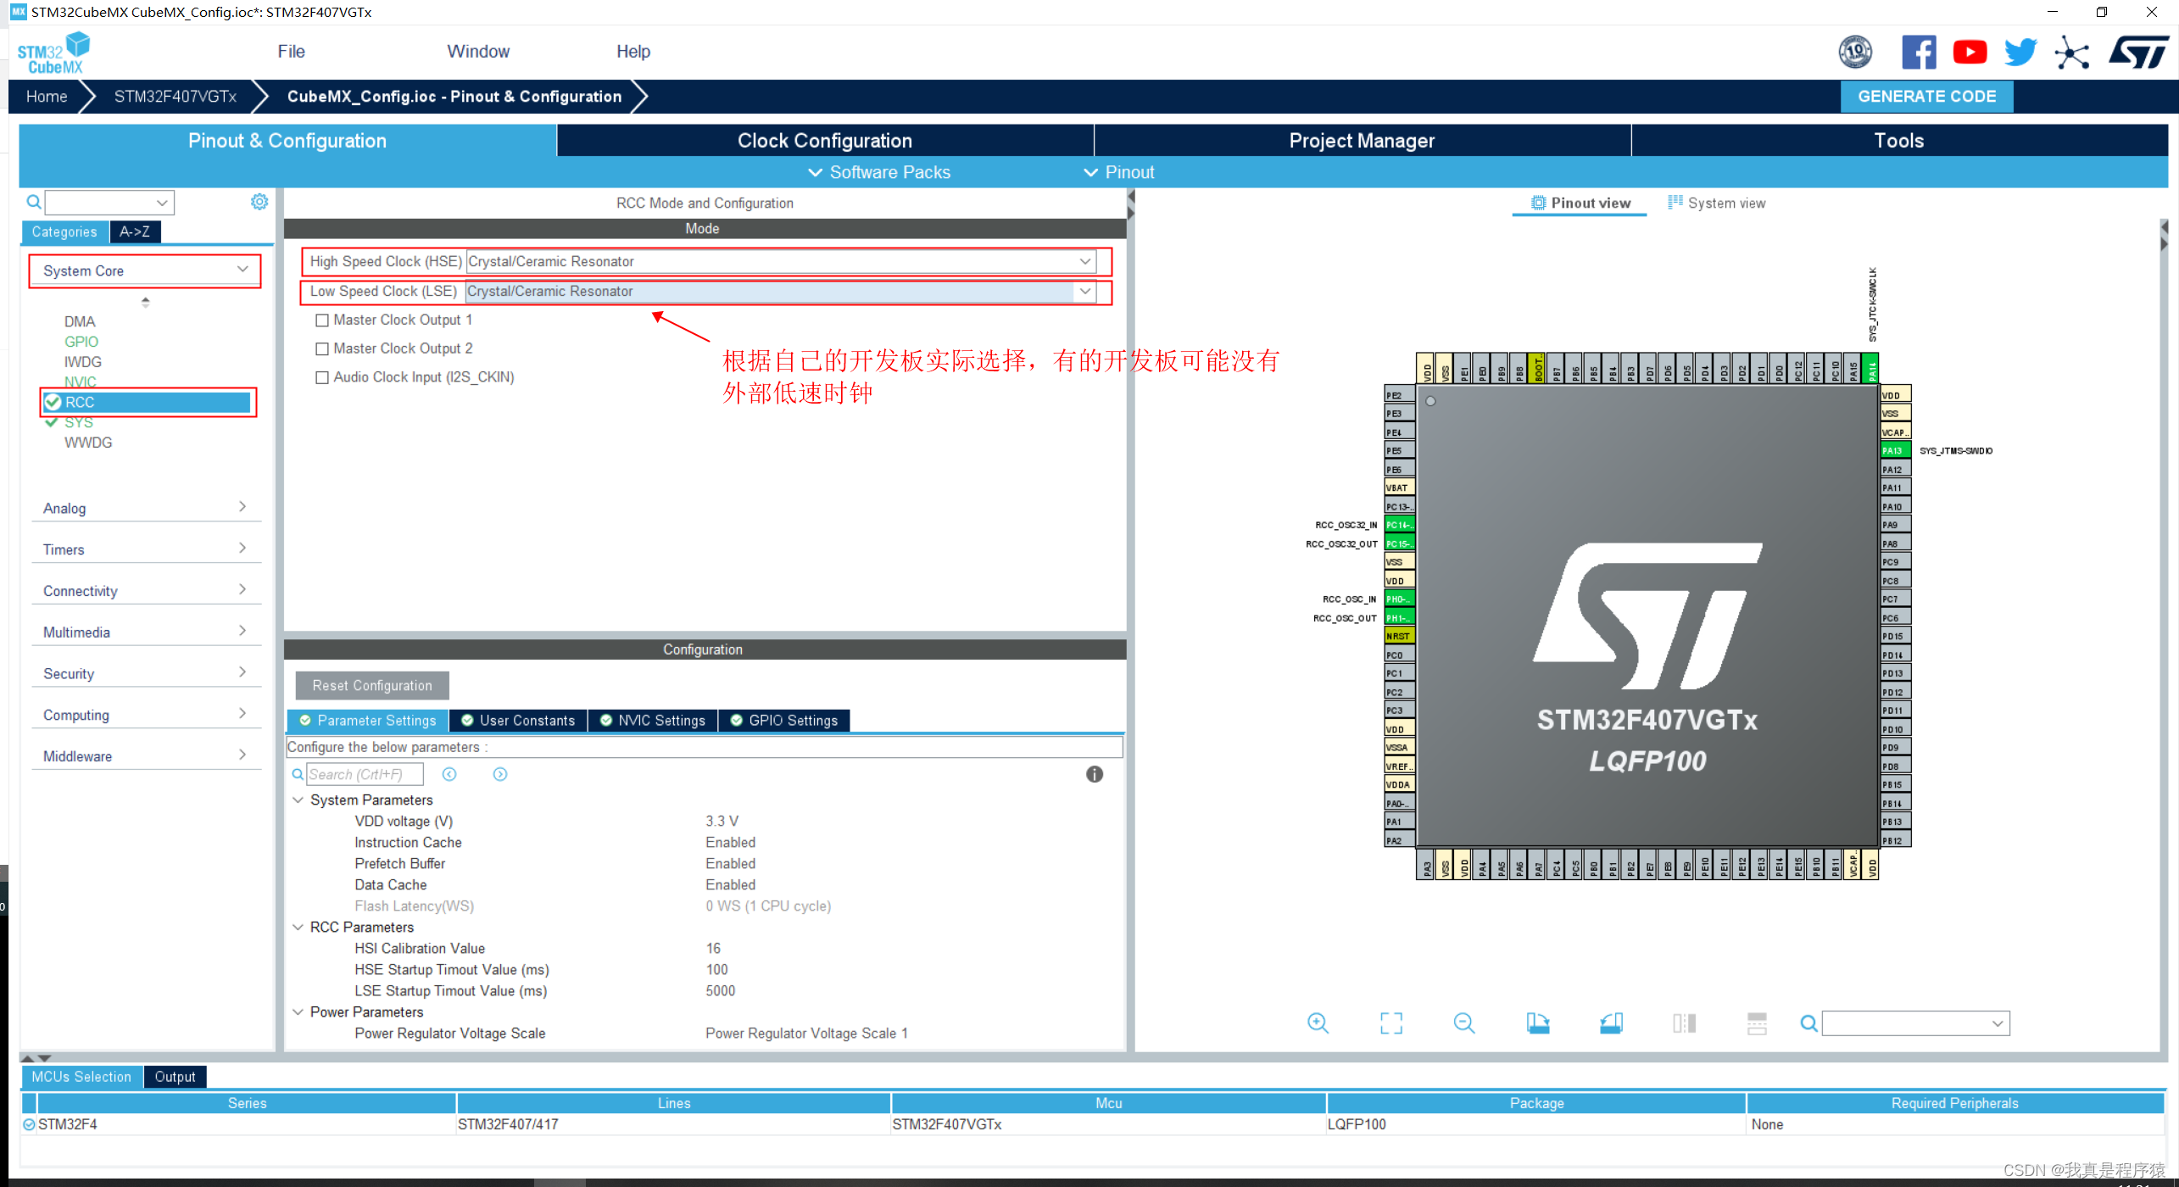Go to the next parameter search result
The image size is (2179, 1187).
[x=500, y=774]
